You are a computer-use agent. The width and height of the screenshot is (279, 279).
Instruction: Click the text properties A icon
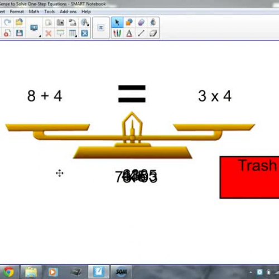(x=84, y=22)
